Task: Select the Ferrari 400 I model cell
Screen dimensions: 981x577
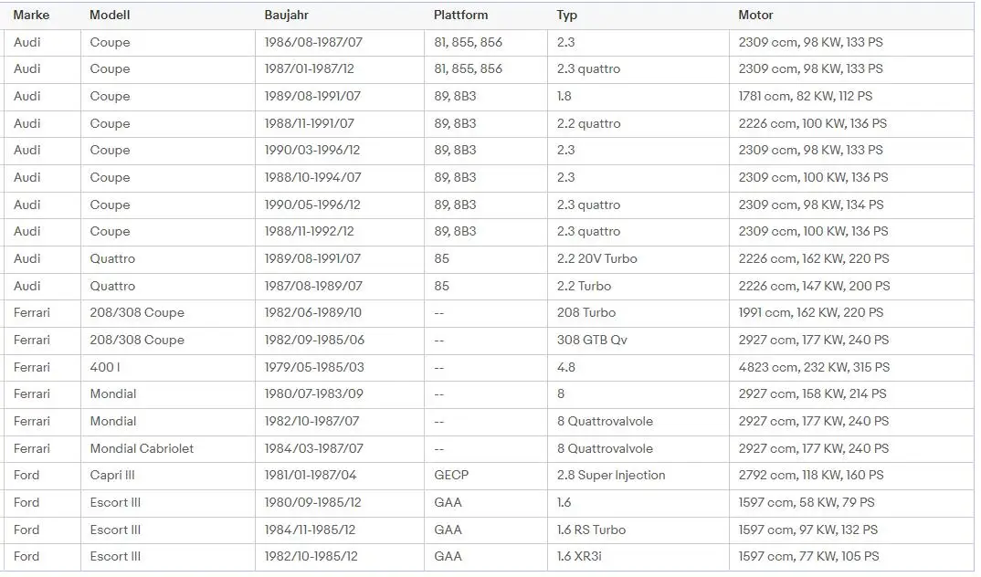Action: [105, 367]
